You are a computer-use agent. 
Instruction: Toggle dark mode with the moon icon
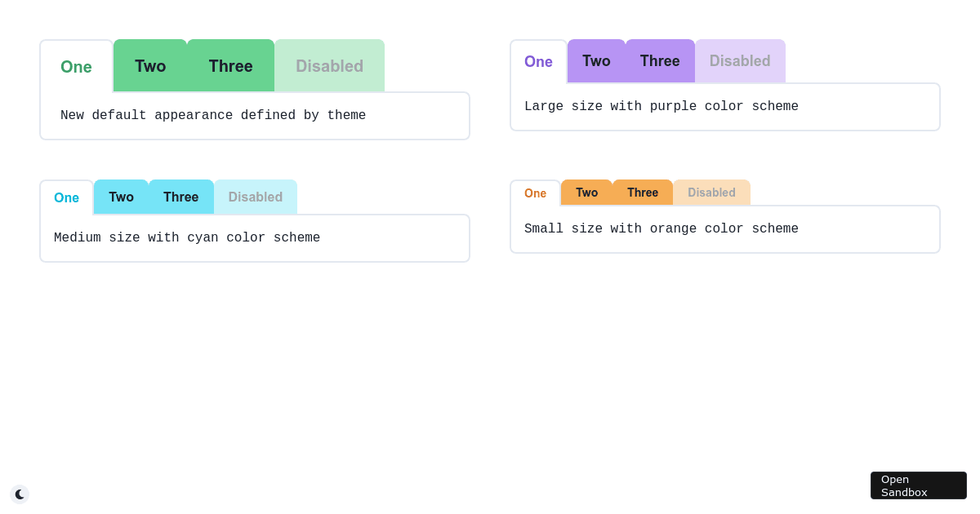pyautogui.click(x=19, y=494)
